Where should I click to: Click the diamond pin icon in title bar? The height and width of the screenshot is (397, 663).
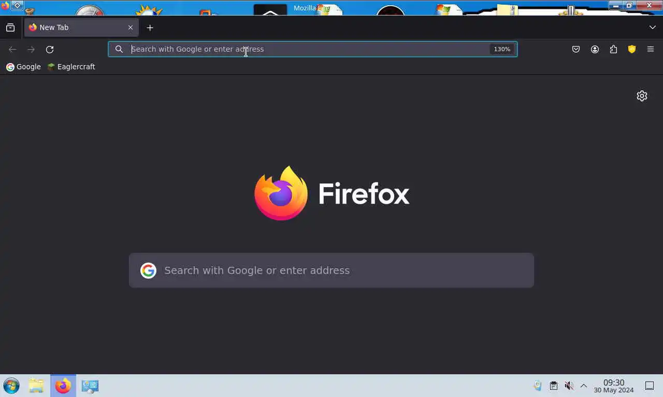click(x=17, y=5)
